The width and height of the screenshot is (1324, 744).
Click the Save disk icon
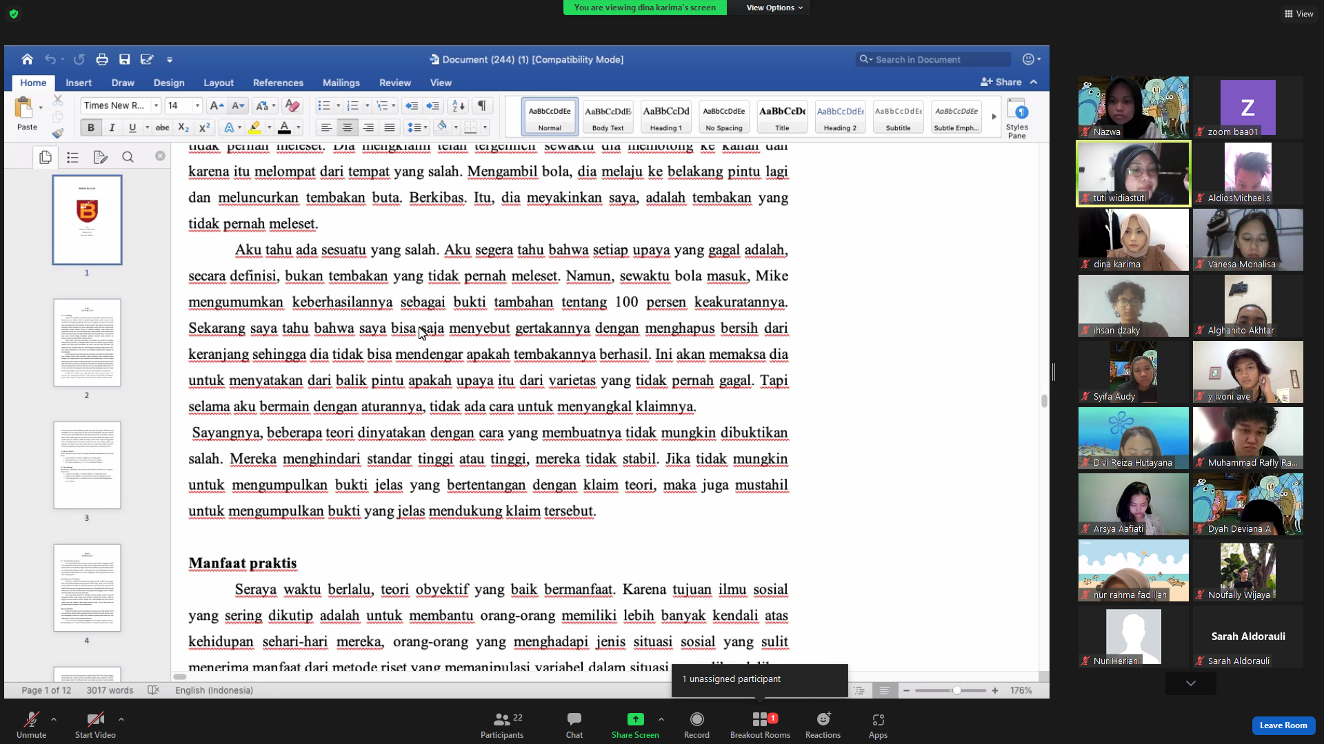click(x=125, y=59)
